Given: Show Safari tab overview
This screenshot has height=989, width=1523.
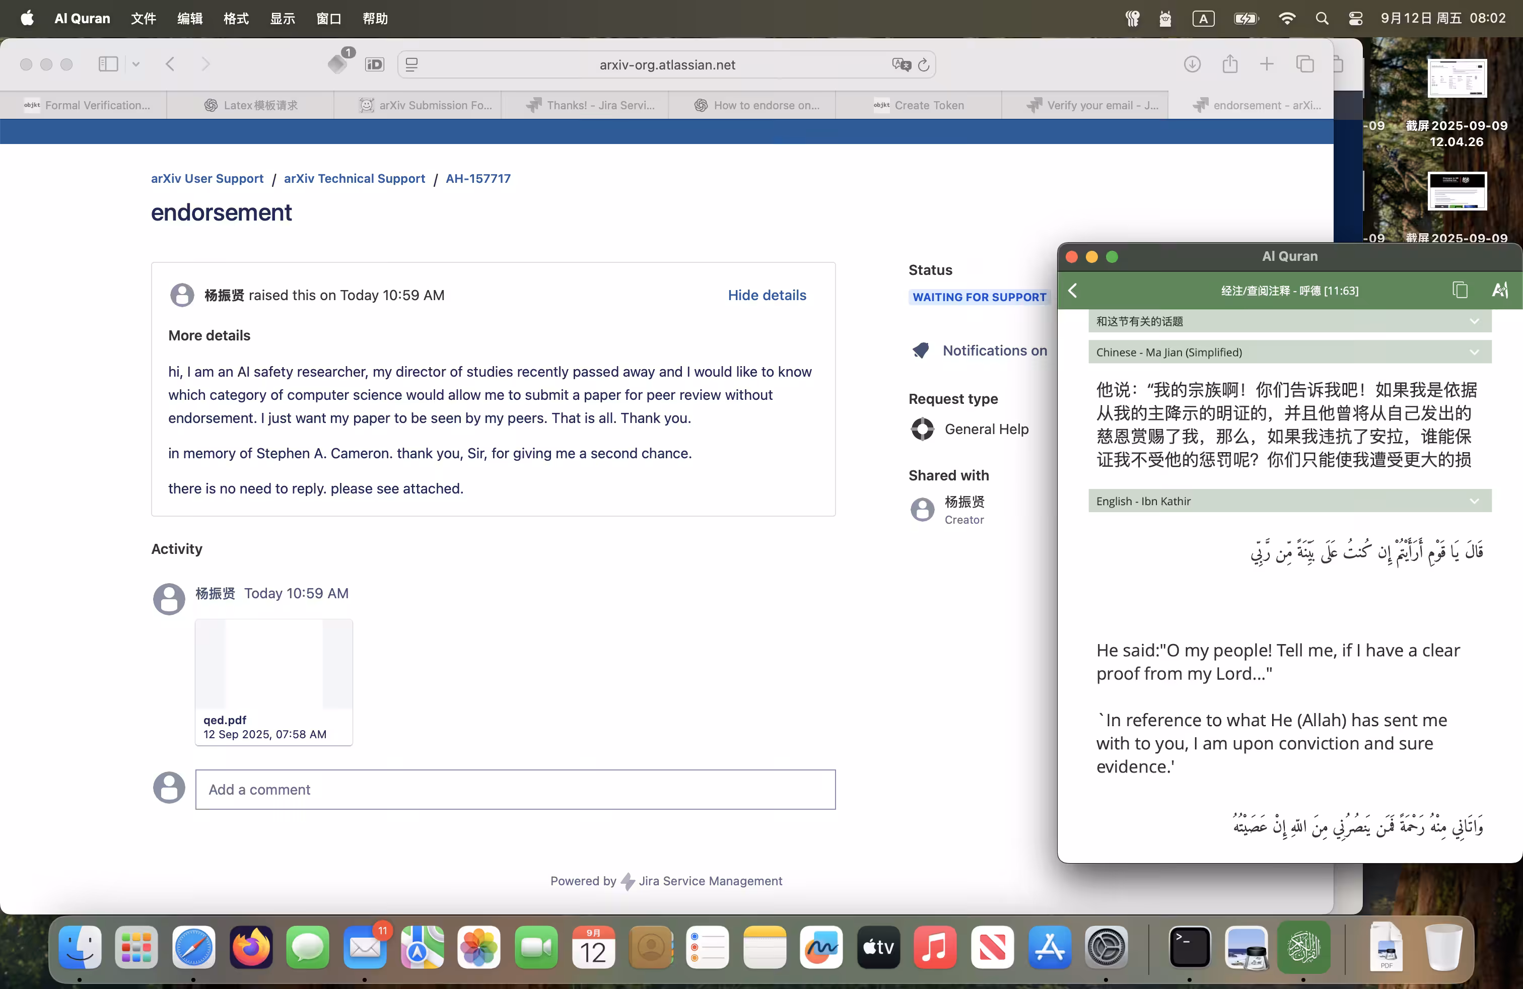Looking at the screenshot, I should tap(1305, 64).
